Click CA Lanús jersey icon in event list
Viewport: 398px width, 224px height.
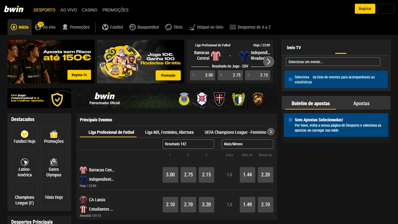click(x=83, y=200)
